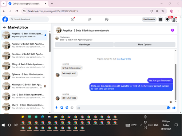Viewport: 182px width, 136px height.
Task: Open the Facebook menu grid icon
Action: tap(161, 19)
